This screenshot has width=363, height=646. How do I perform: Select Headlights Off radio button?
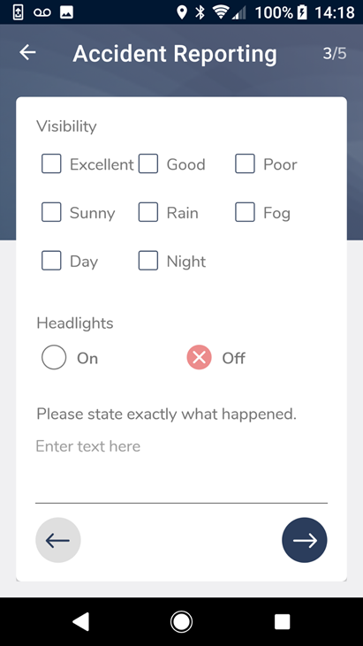click(x=200, y=357)
